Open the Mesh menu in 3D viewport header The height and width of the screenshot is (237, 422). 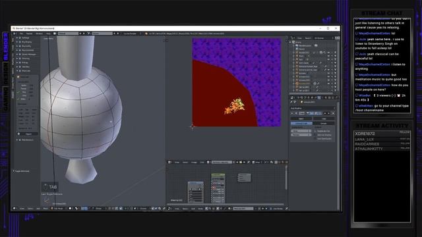click(x=45, y=208)
